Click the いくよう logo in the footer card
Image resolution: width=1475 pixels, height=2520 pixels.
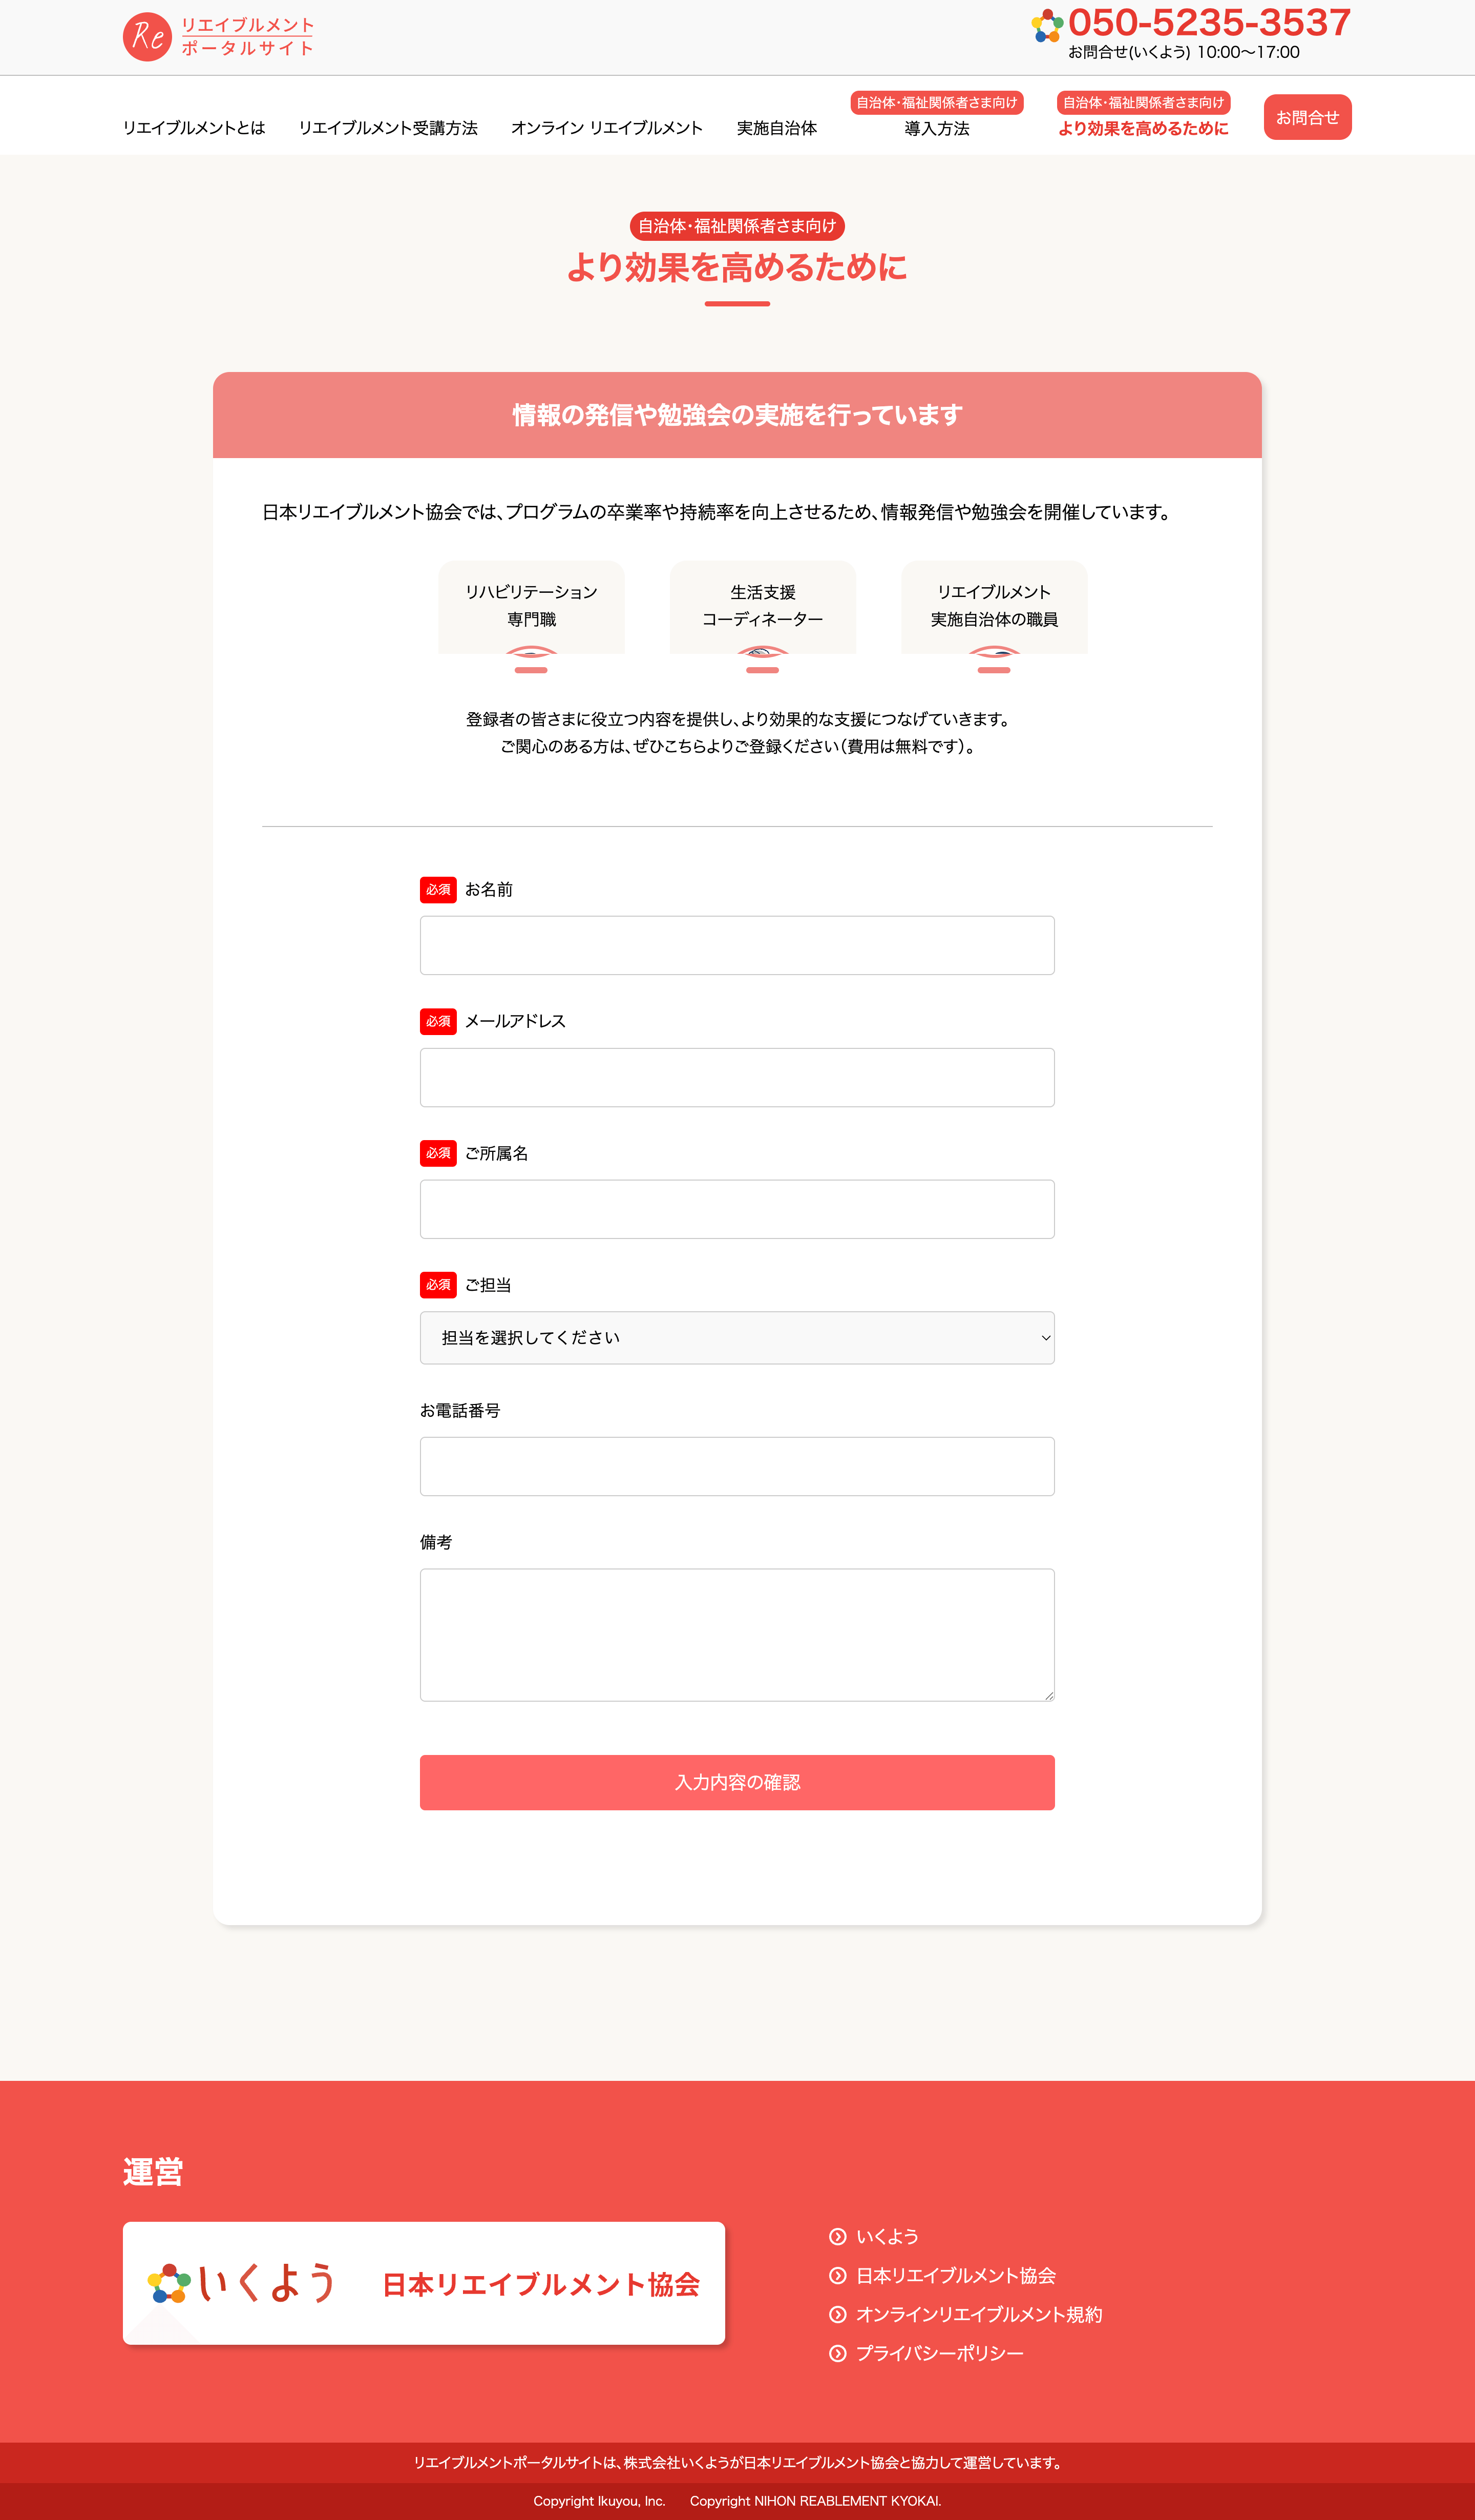[x=243, y=2283]
